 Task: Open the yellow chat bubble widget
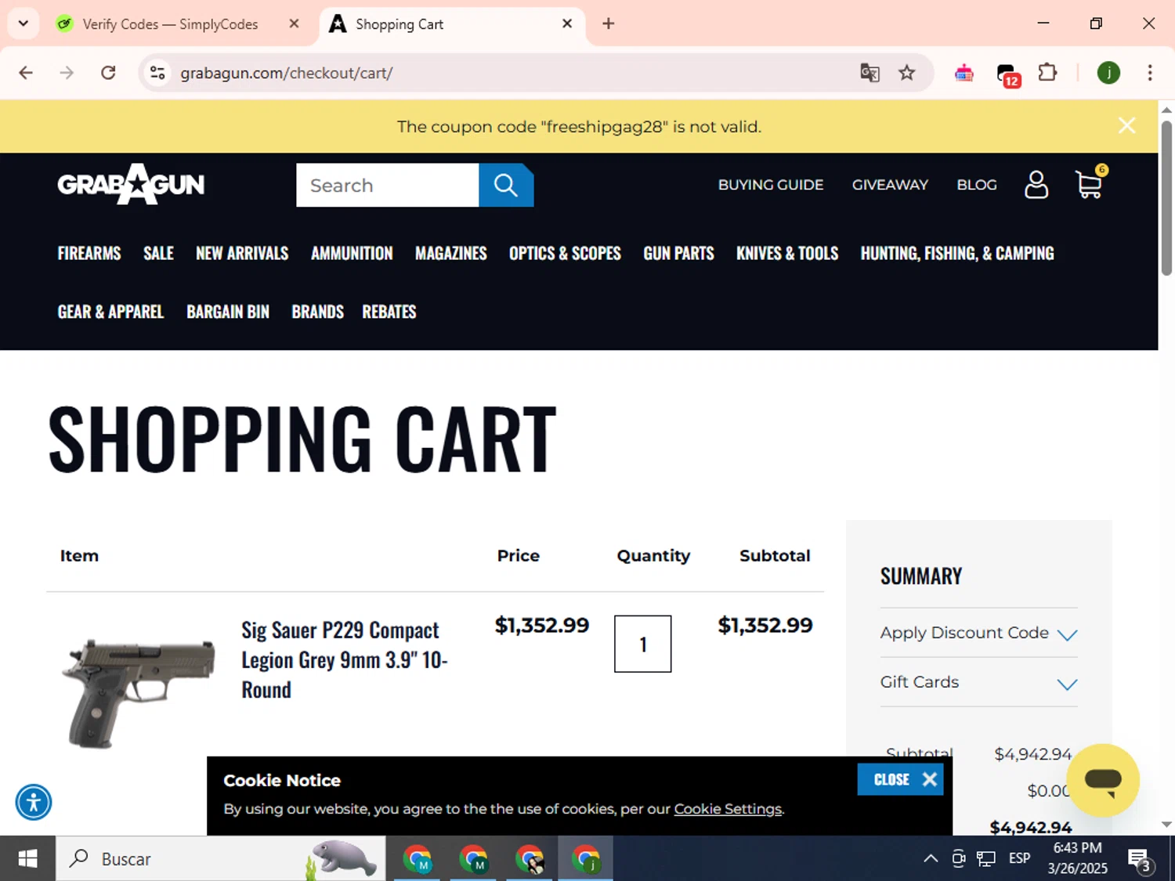click(x=1103, y=780)
